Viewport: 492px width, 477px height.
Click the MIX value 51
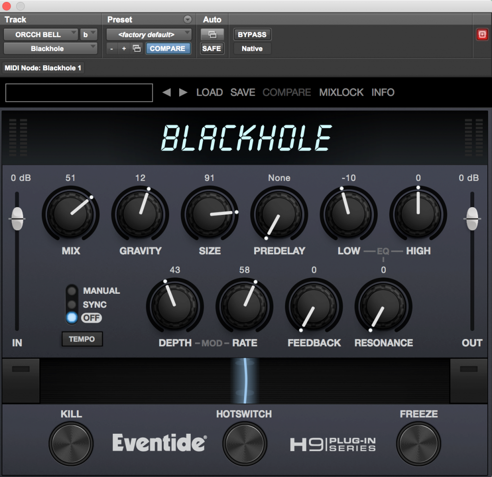coord(70,178)
